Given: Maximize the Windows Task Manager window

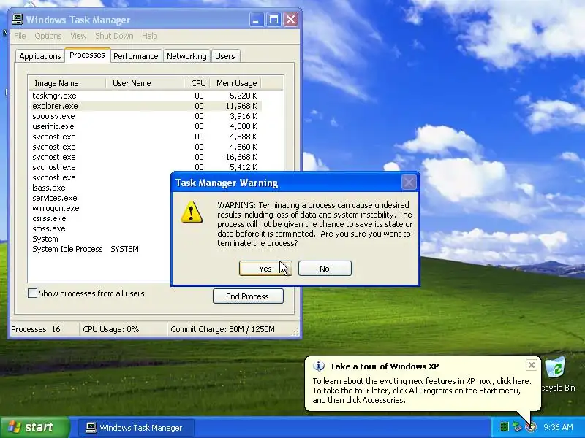Looking at the screenshot, I should (273, 20).
